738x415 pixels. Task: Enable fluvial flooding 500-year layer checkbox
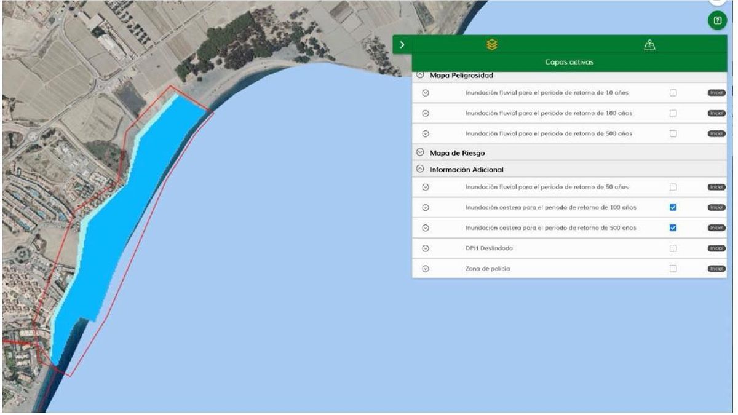click(x=673, y=133)
